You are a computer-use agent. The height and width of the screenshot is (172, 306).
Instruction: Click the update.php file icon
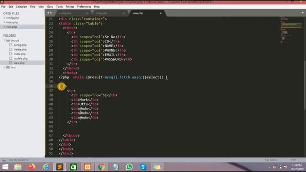pyautogui.click(x=11, y=58)
